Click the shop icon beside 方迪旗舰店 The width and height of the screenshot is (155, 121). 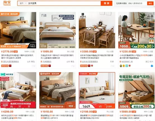pyautogui.click(x=41, y=61)
